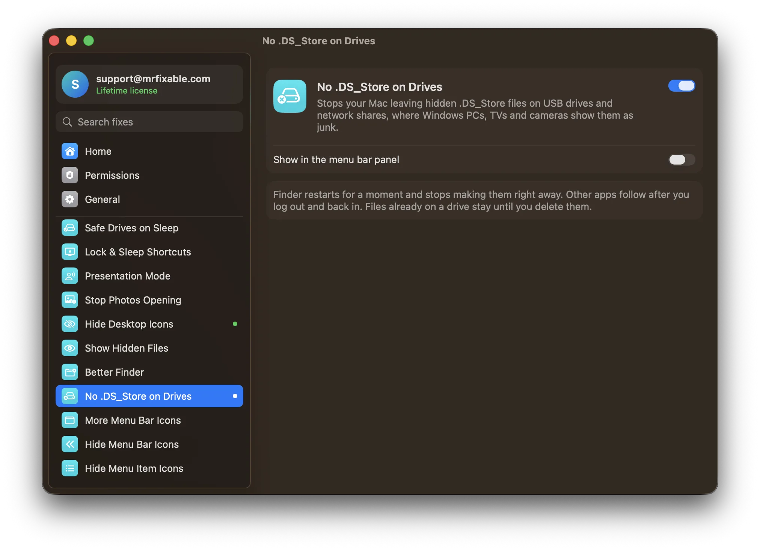Click the Show Hidden Files eye icon
Viewport: 760px width, 550px height.
[x=70, y=348]
